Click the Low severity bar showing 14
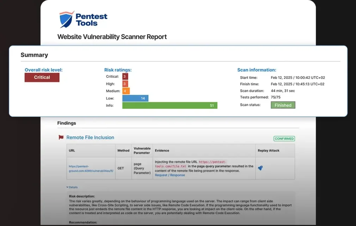The width and height of the screenshot is (356, 226). (x=135, y=98)
